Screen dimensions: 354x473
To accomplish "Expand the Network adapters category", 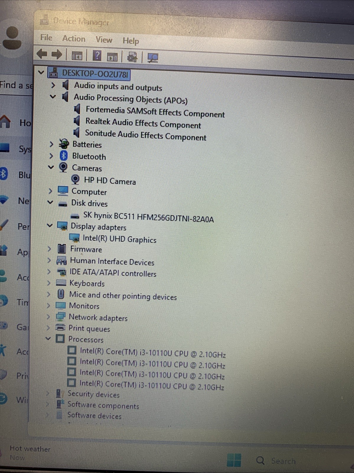I will 48,317.
